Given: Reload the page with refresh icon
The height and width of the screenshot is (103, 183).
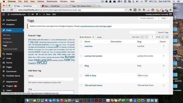Looking at the screenshot, I should [11, 10].
